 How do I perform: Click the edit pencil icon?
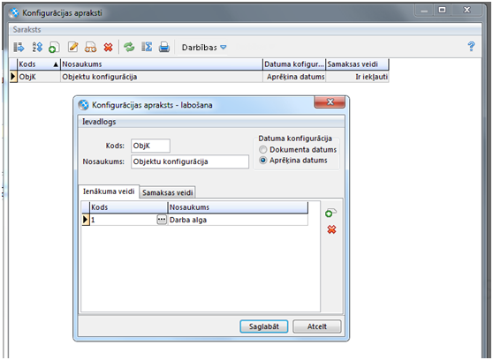73,47
